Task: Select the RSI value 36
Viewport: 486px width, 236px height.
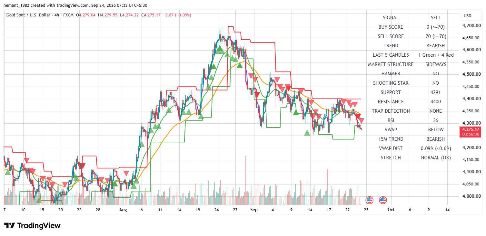Action: pos(436,120)
